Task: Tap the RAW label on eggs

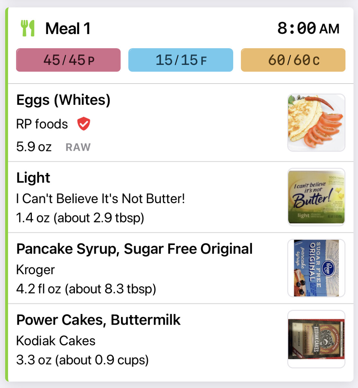Action: pos(78,147)
